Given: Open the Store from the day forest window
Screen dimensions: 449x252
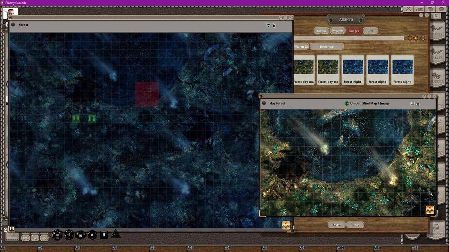Looking at the screenshot, I should [355, 225].
